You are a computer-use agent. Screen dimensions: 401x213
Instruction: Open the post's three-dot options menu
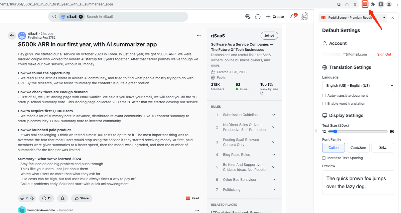click(x=199, y=36)
